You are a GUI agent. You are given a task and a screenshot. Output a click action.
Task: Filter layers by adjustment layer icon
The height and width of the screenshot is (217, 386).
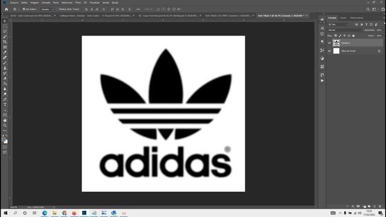click(x=361, y=24)
